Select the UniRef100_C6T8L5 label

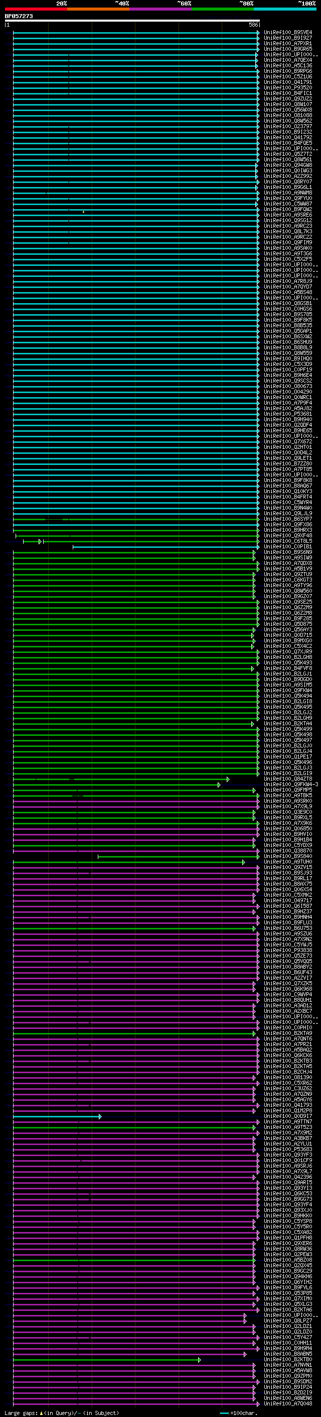[287, 541]
